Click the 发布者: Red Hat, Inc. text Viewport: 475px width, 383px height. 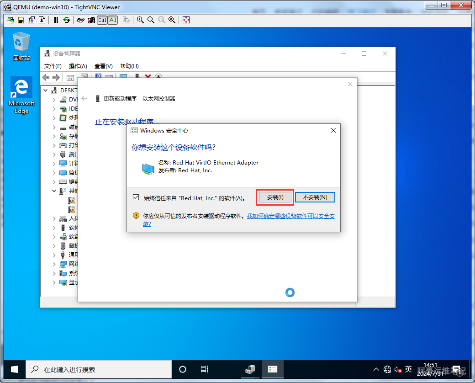click(x=185, y=170)
